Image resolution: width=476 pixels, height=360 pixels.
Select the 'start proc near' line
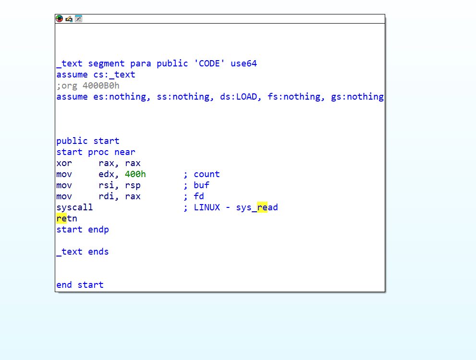96,152
